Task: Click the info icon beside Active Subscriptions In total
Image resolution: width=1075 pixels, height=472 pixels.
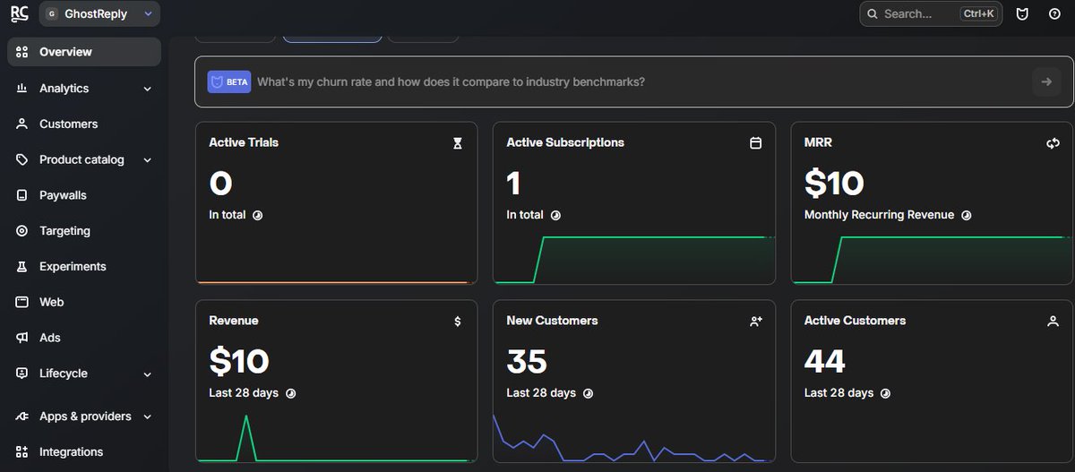Action: pos(555,216)
